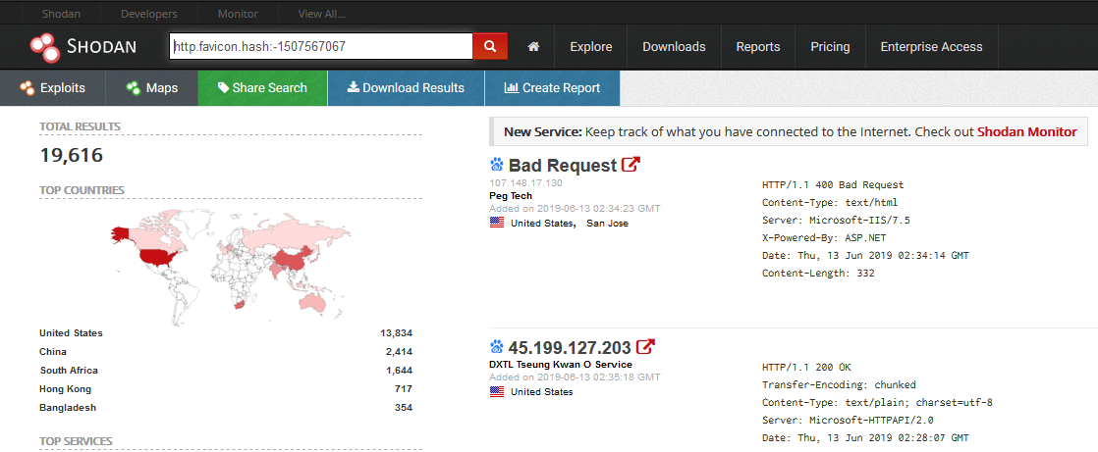Click the red search magnifier button
The height and width of the screenshot is (452, 1098).
(490, 46)
